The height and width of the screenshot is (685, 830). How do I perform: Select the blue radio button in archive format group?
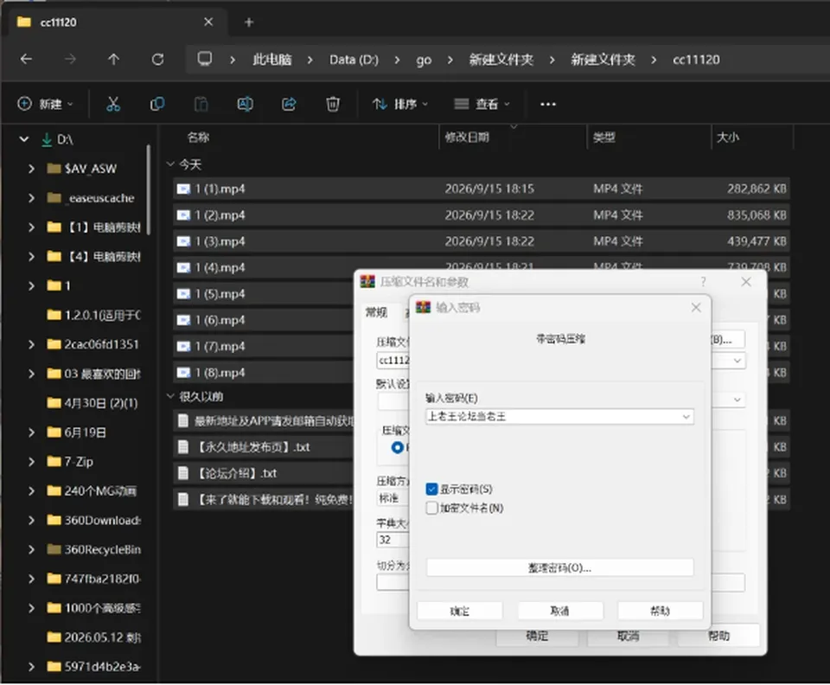click(x=397, y=447)
